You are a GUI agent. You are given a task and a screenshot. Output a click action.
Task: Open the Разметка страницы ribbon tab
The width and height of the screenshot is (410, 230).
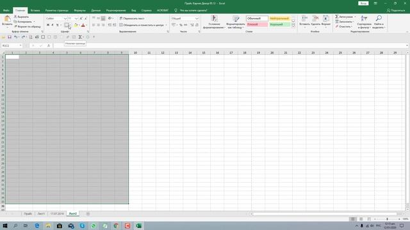point(57,10)
